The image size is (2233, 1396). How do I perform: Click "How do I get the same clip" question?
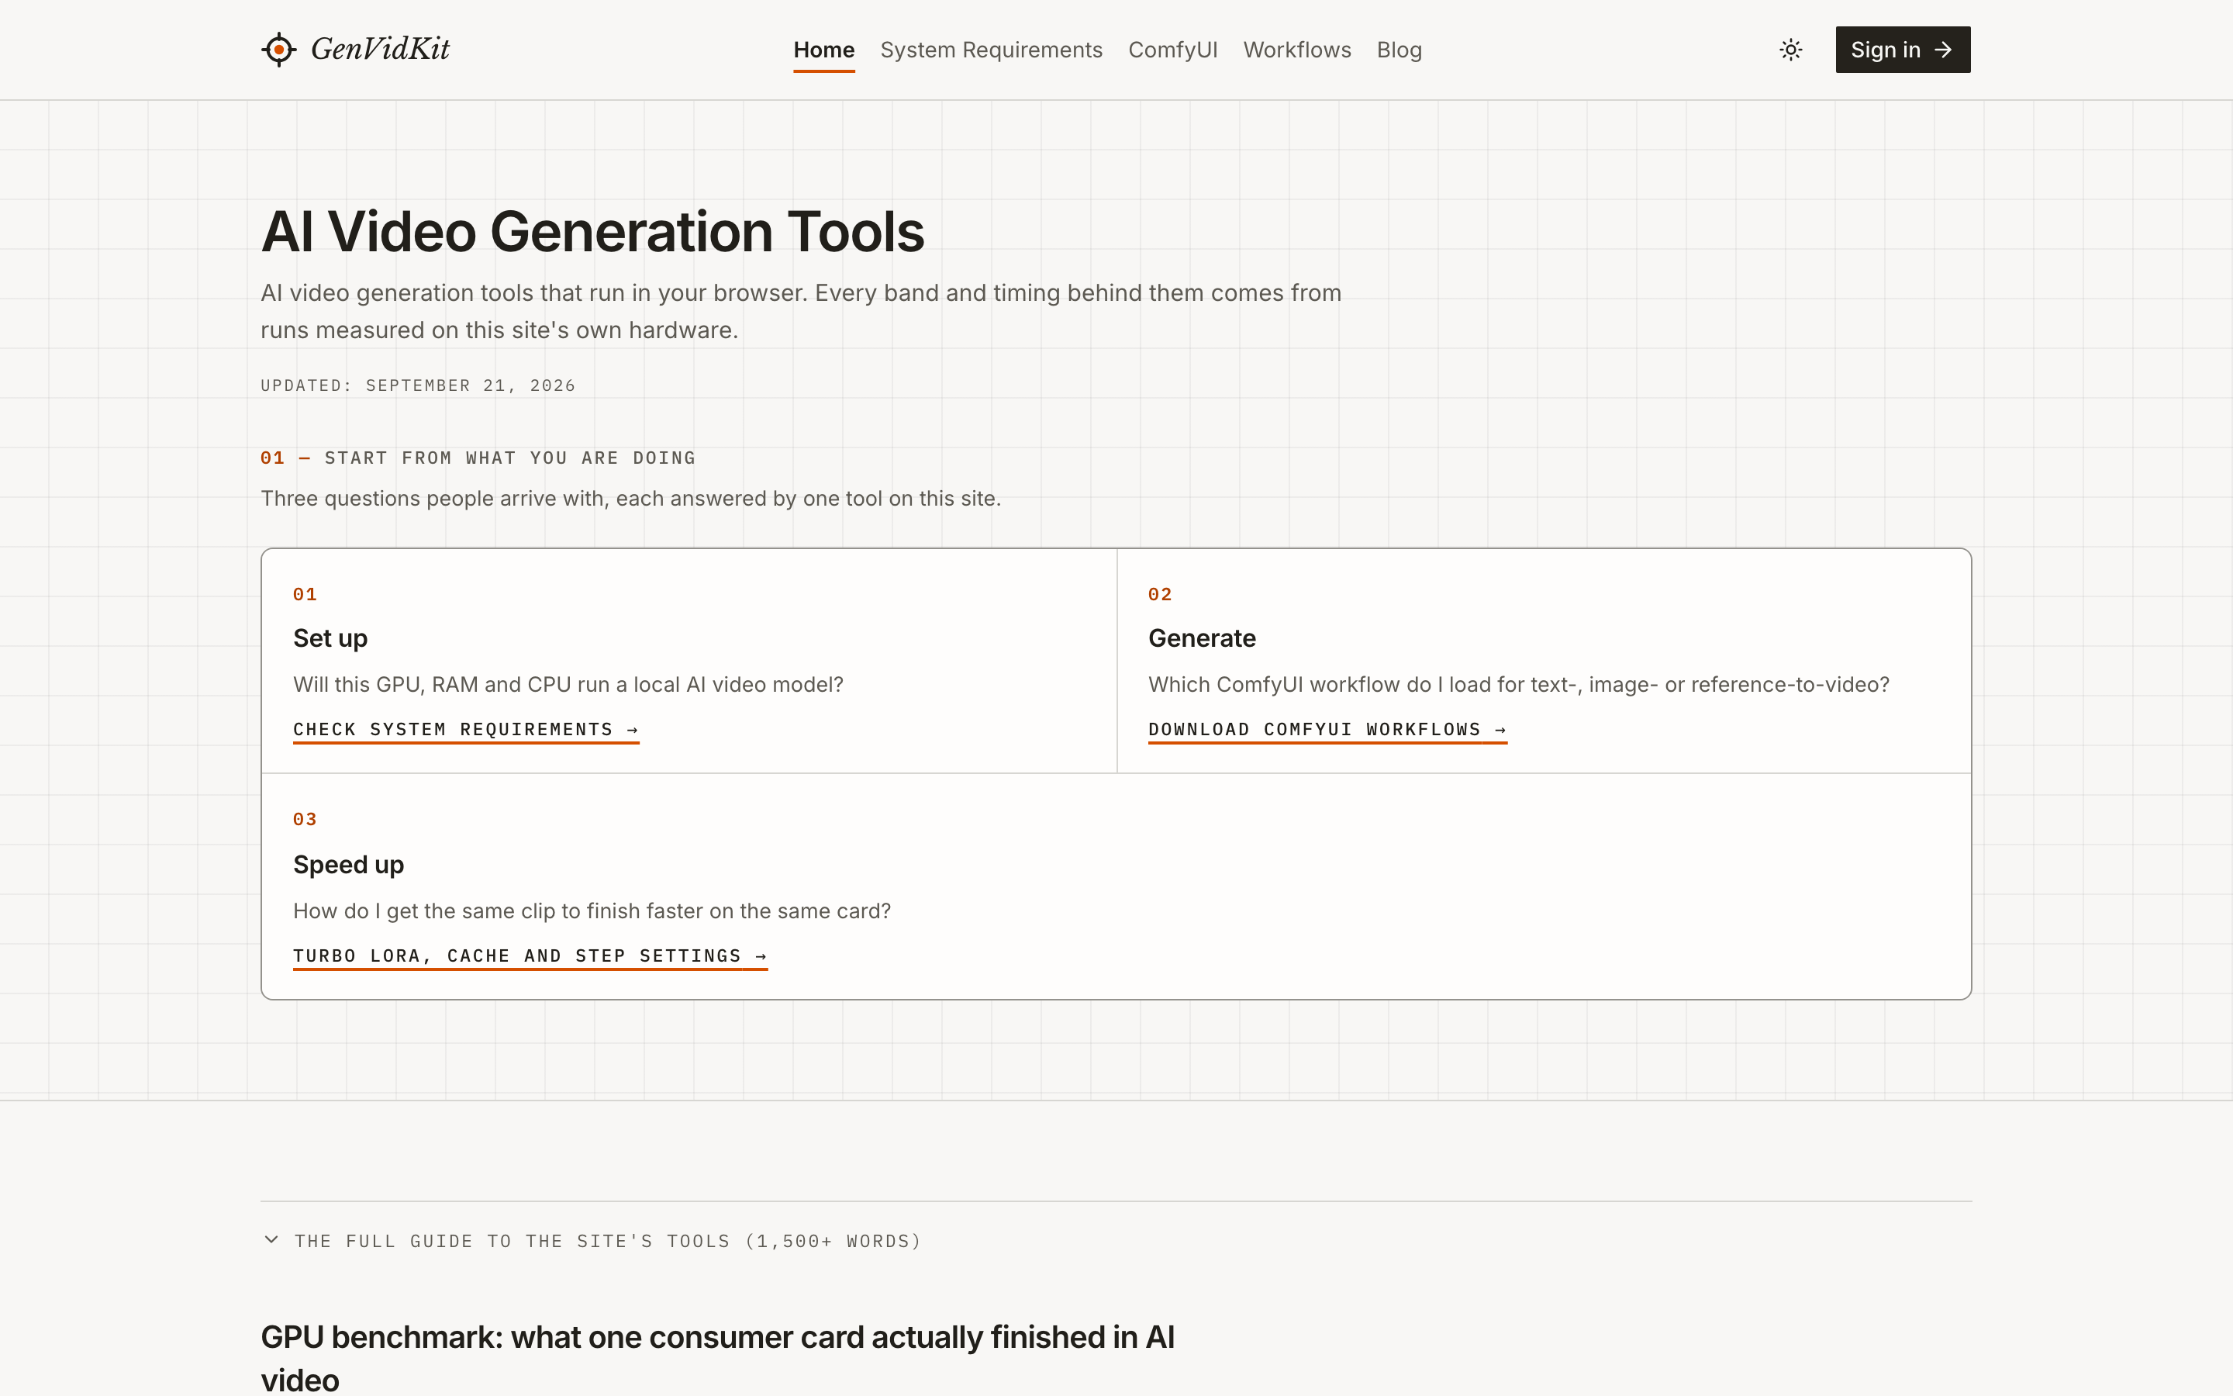click(x=592, y=911)
